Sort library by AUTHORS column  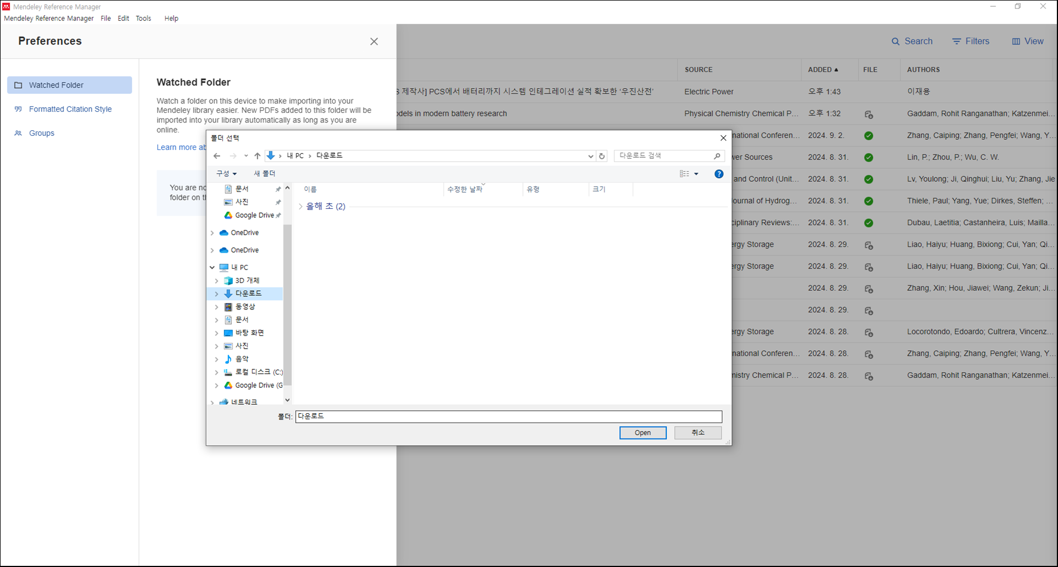pyautogui.click(x=923, y=70)
